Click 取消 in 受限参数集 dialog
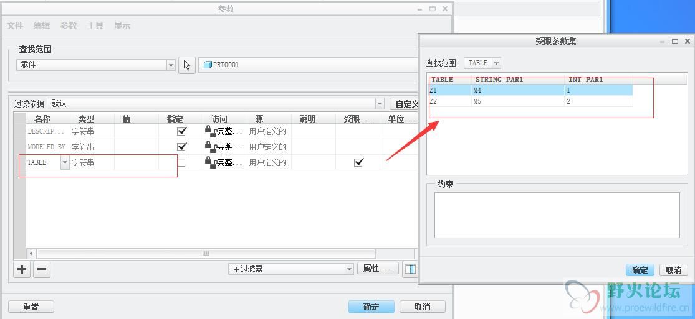 (x=674, y=270)
